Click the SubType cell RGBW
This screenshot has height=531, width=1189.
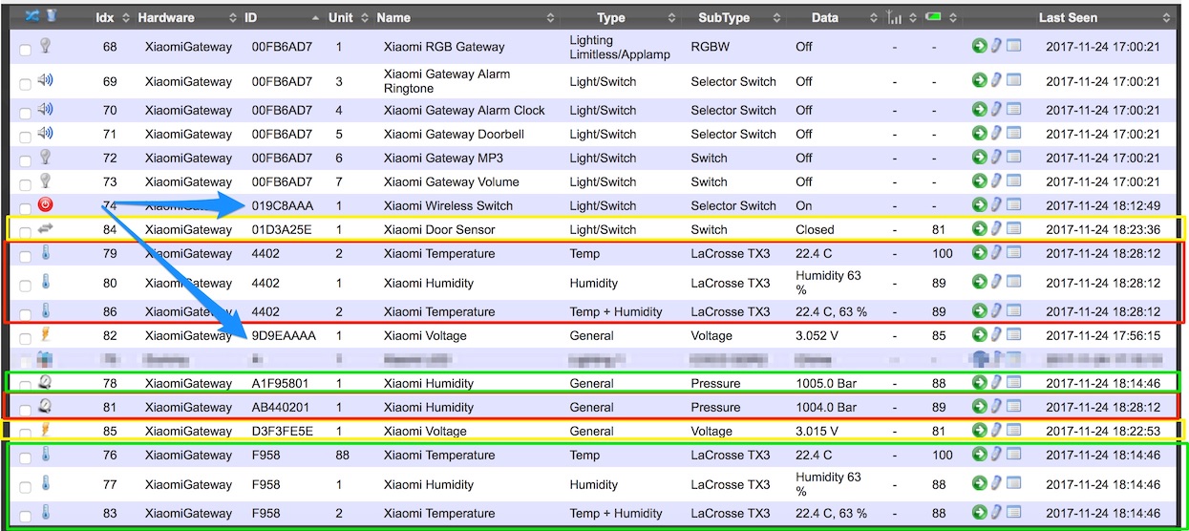pyautogui.click(x=711, y=46)
